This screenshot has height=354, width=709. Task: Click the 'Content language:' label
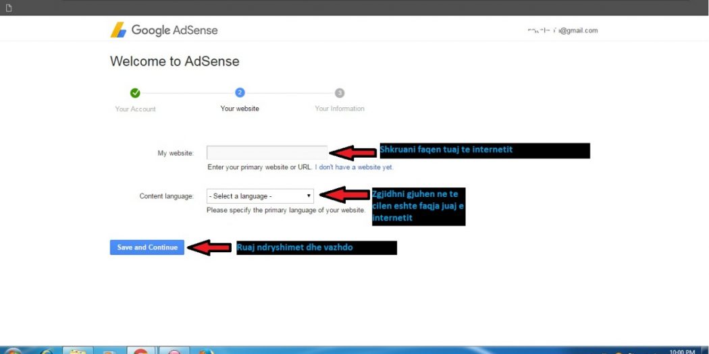click(166, 196)
